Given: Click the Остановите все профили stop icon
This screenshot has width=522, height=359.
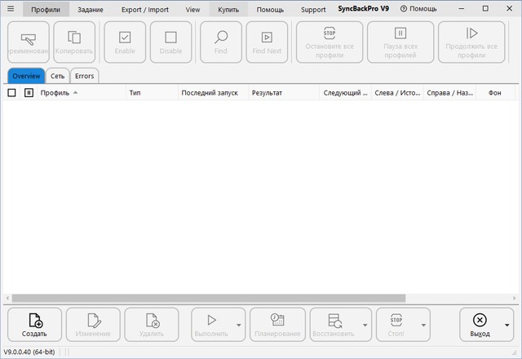Looking at the screenshot, I should [x=330, y=33].
